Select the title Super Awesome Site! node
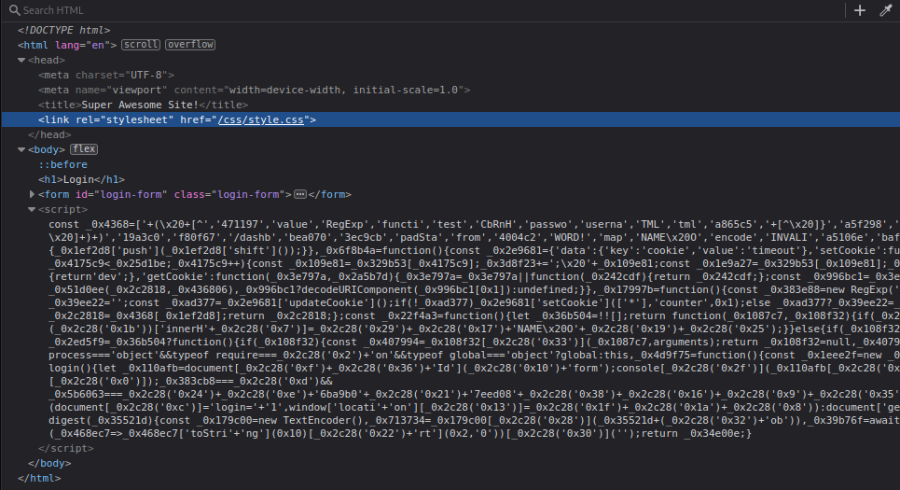This screenshot has height=490, width=900. tap(143, 105)
